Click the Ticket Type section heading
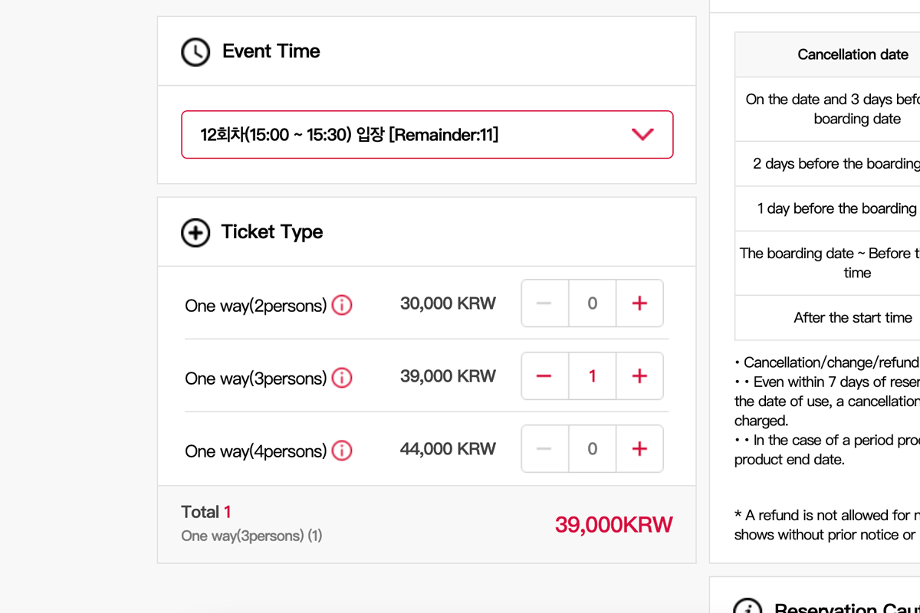 click(x=272, y=232)
